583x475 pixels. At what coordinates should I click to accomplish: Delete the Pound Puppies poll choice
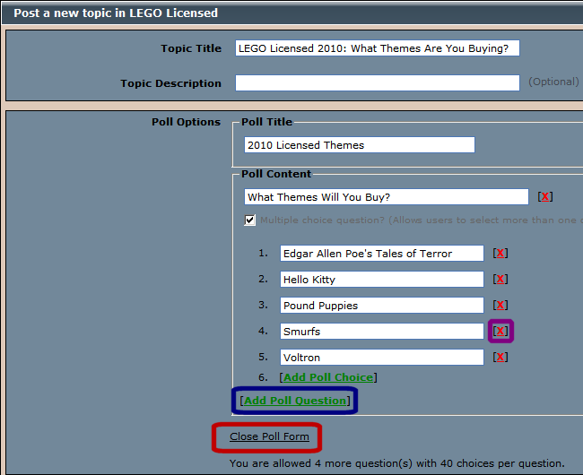click(500, 306)
